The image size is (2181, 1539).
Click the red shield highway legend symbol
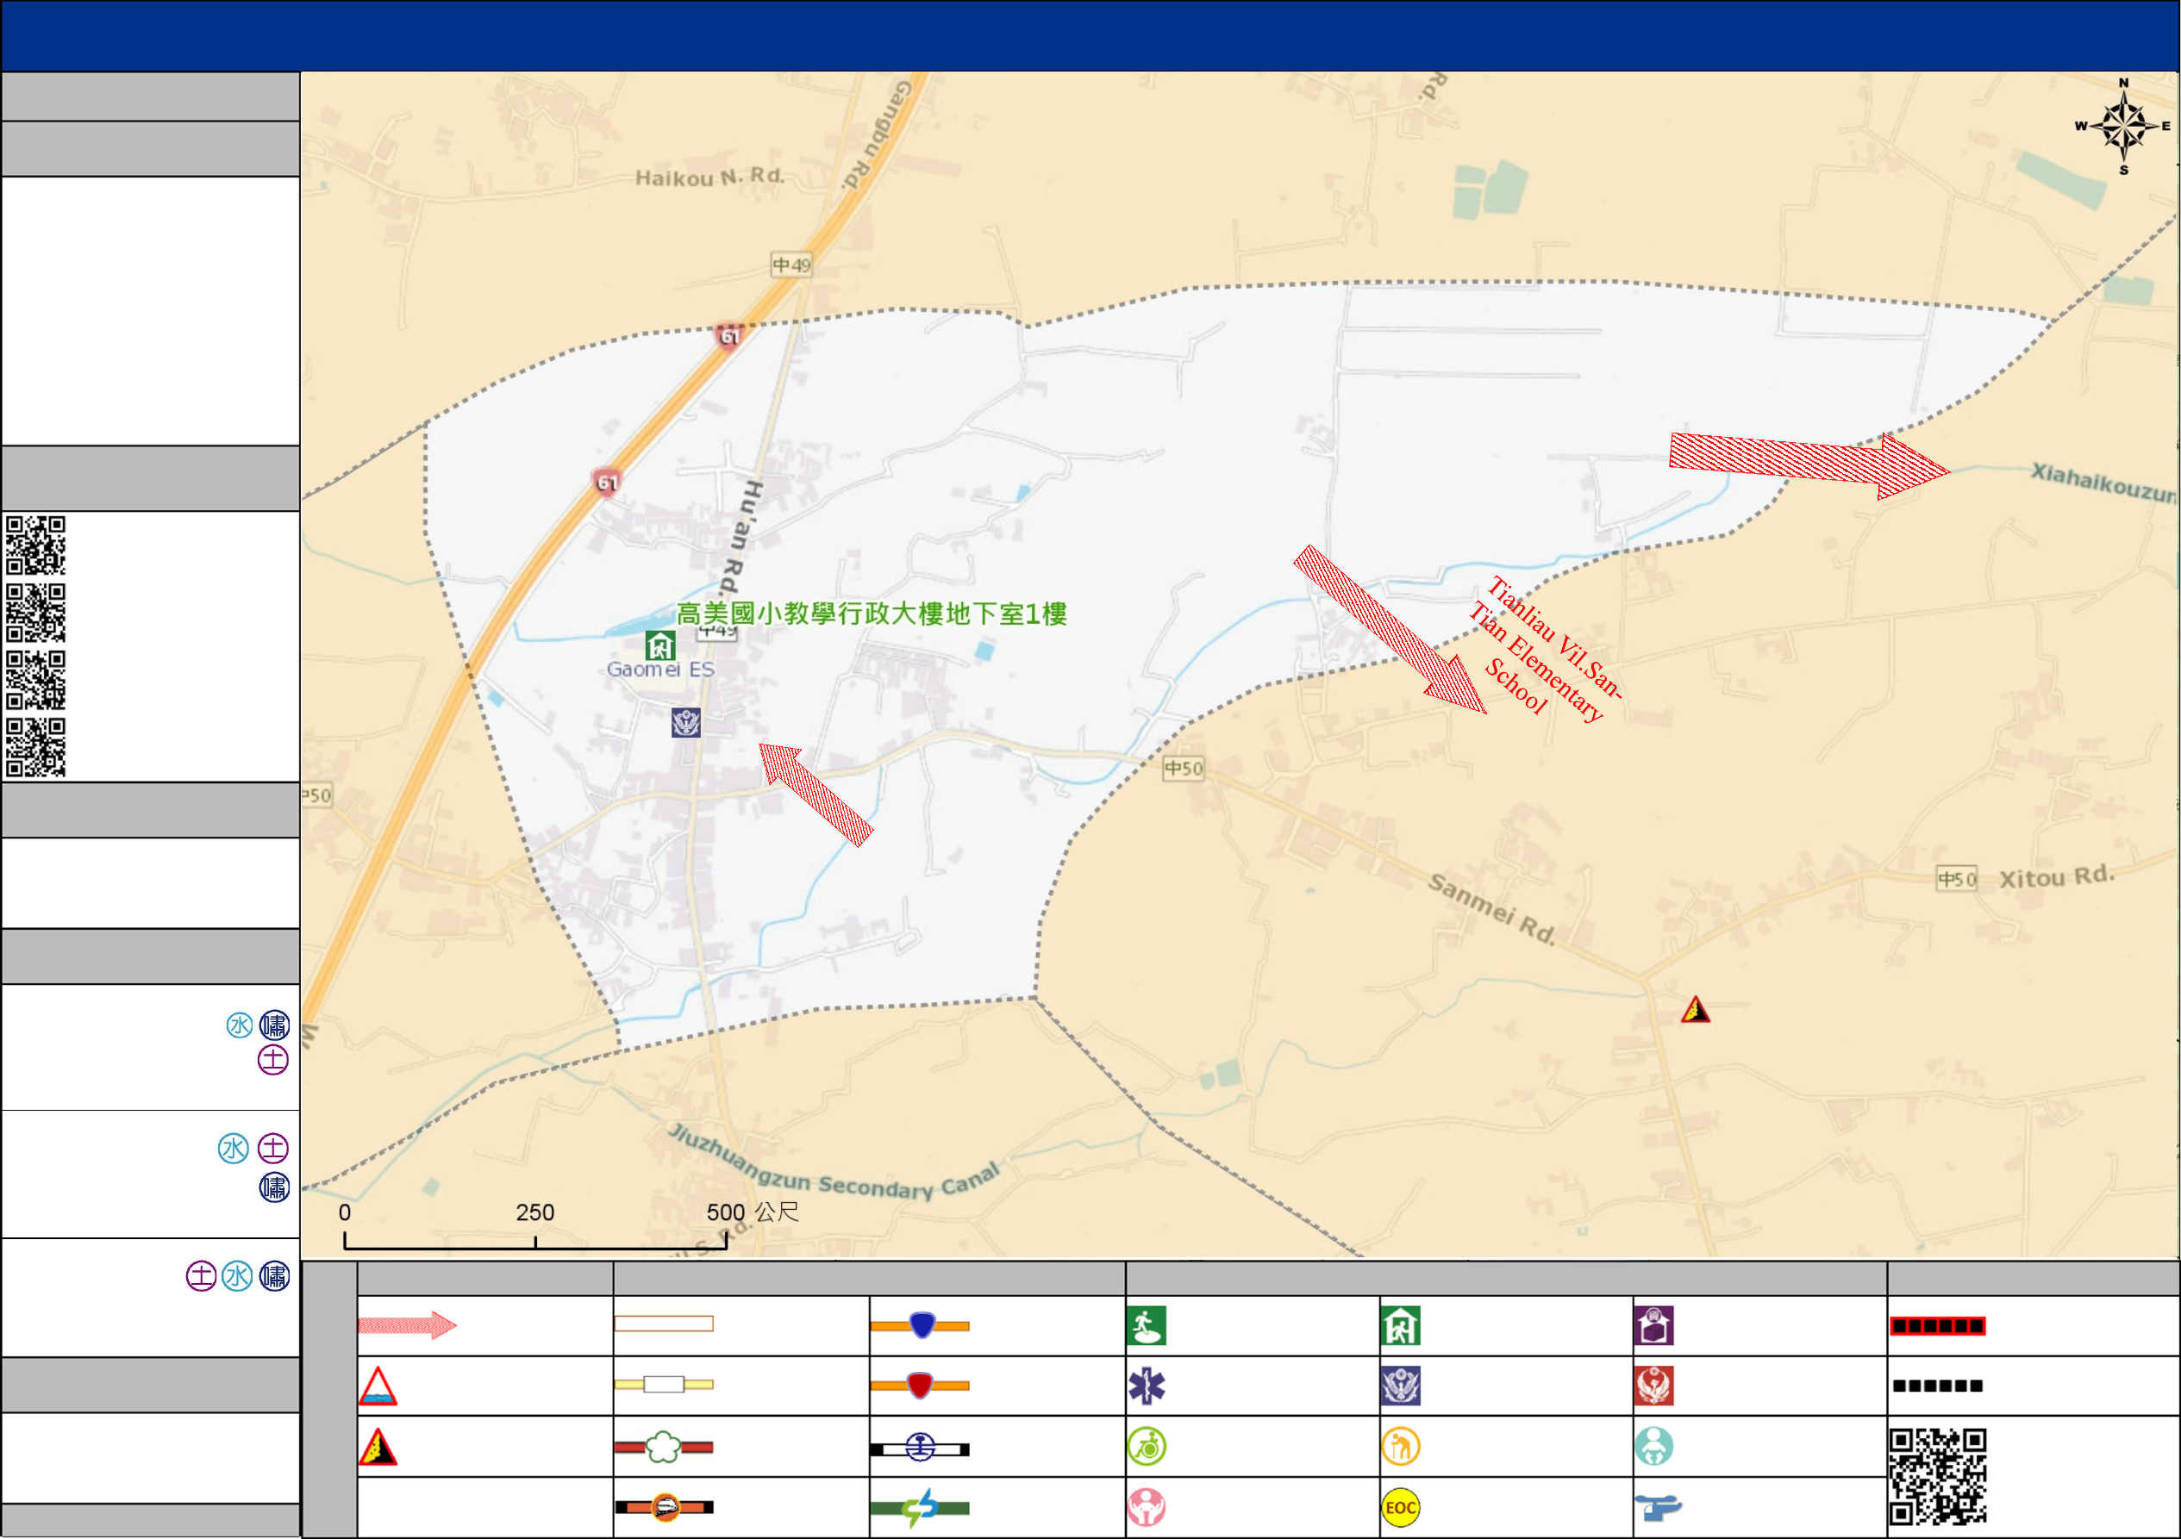pyautogui.click(x=921, y=1386)
